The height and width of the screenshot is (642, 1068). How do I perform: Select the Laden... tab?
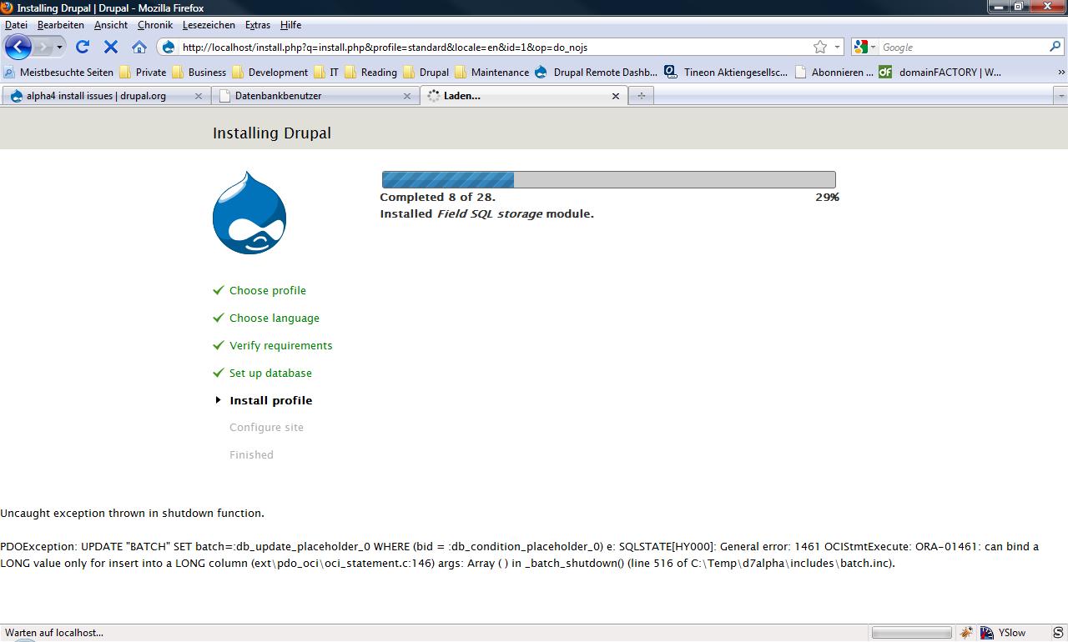click(523, 96)
